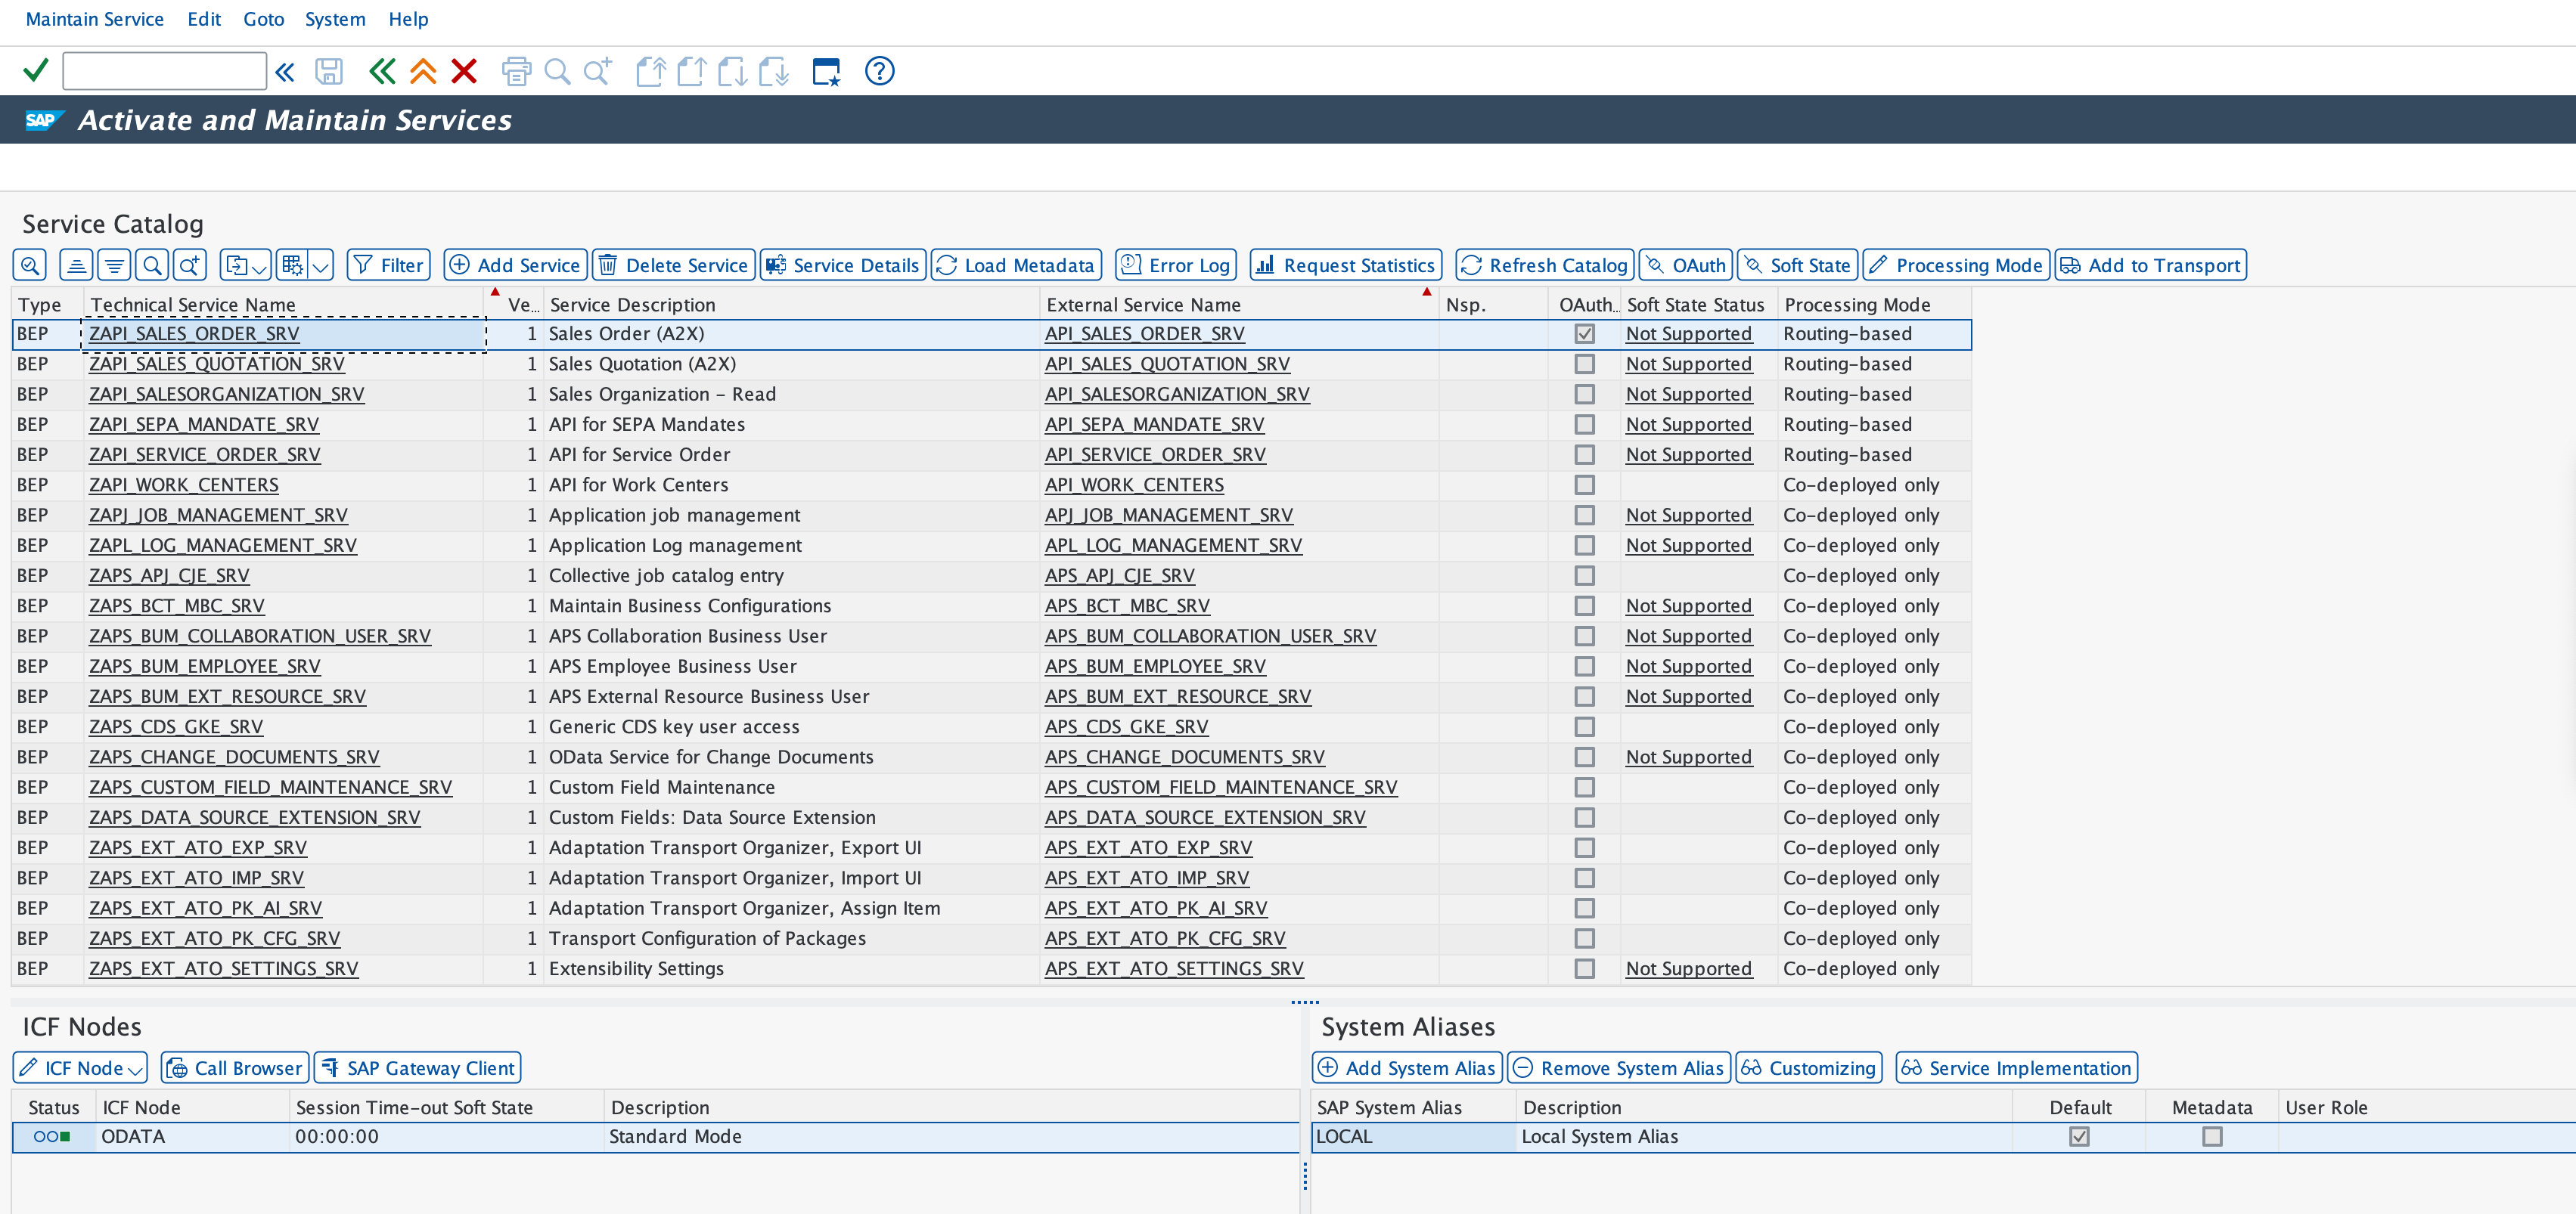The image size is (2576, 1214).
Task: Uncheck OAuth for ZAPI_SALES_ORDER_SRV
Action: (1584, 333)
